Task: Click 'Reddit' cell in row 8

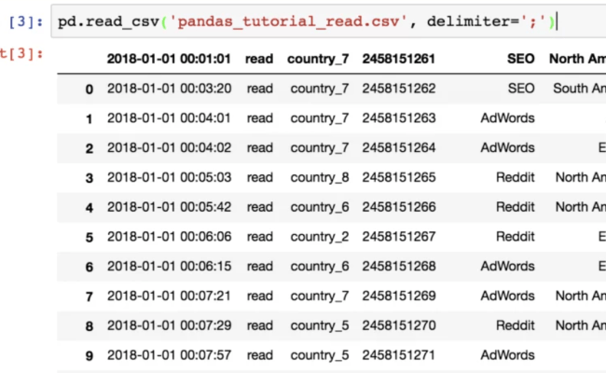Action: coord(516,325)
